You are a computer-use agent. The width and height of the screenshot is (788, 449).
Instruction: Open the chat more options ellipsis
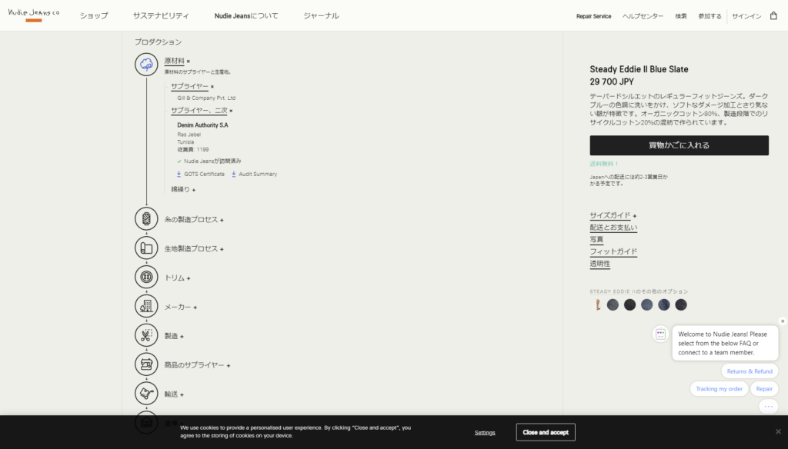(769, 406)
